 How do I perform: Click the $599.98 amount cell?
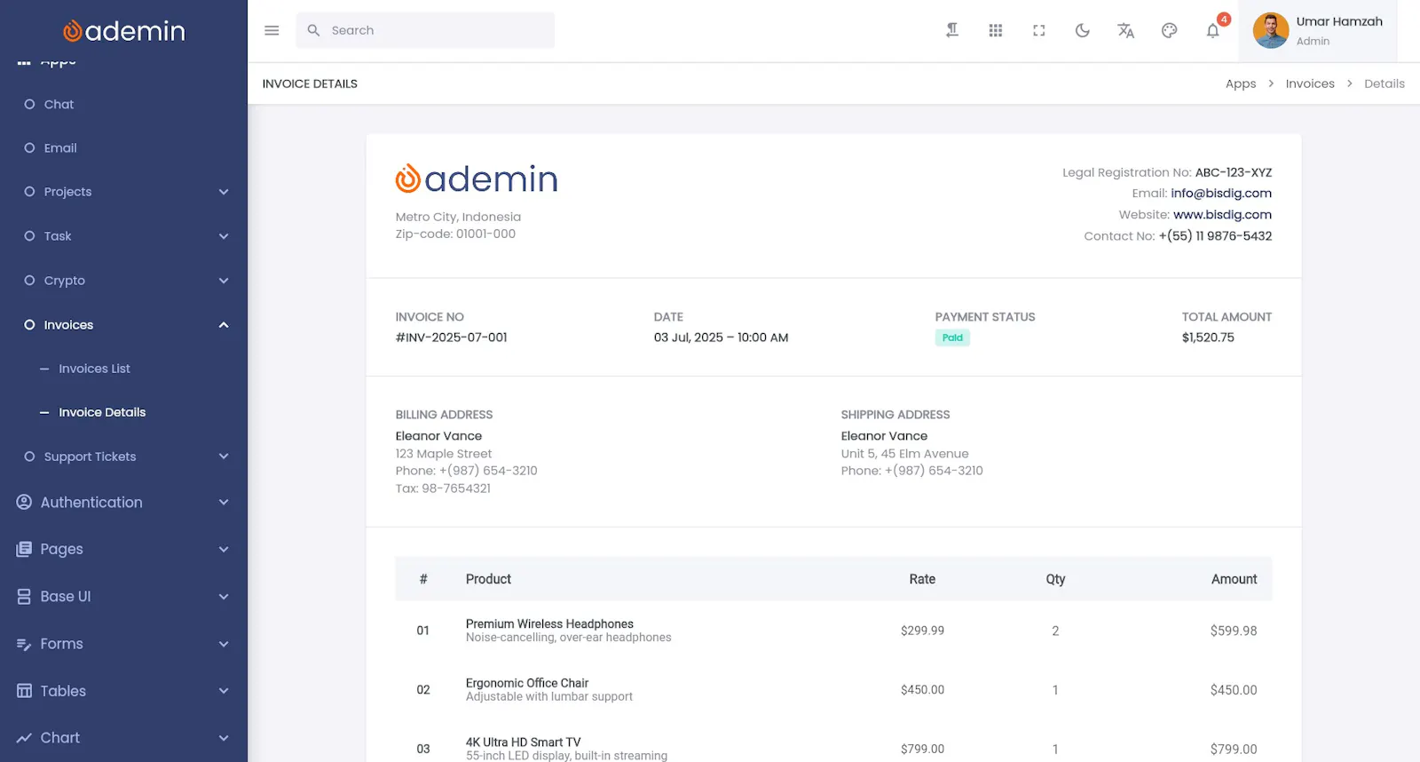pos(1234,631)
